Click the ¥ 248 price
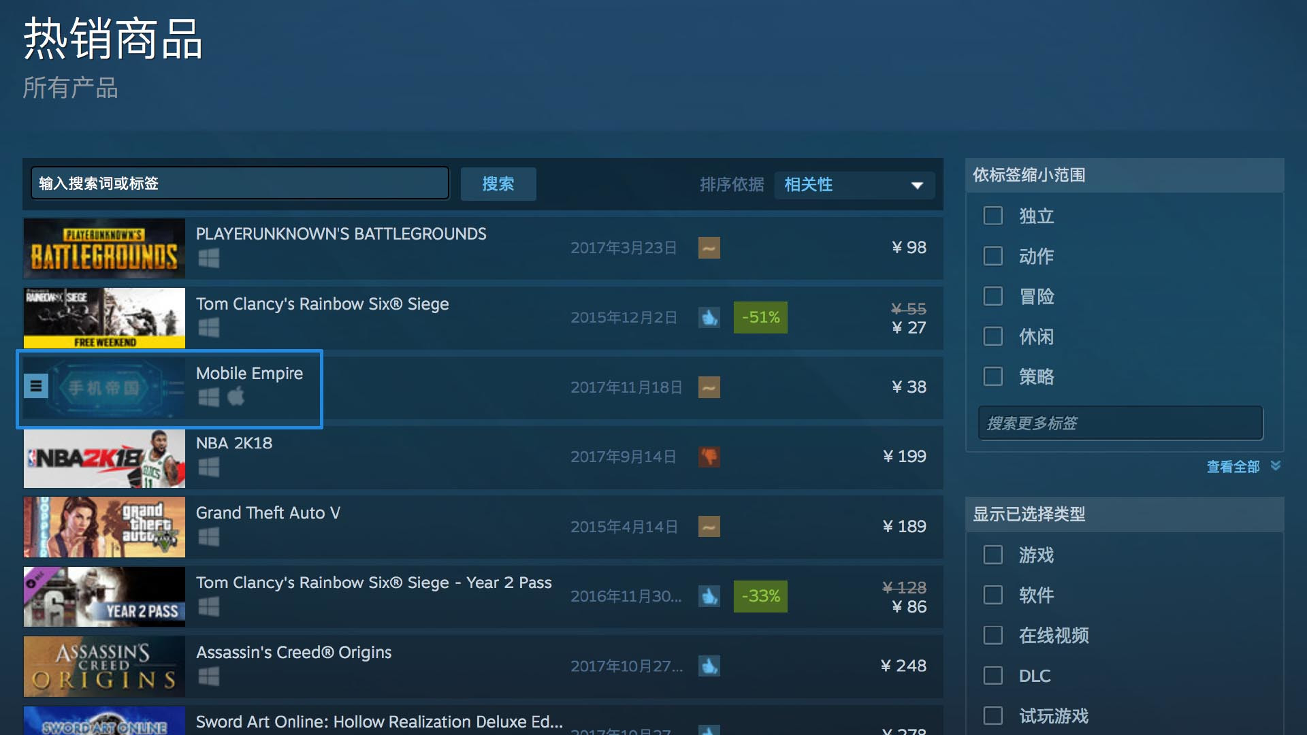This screenshot has width=1307, height=735. tap(903, 666)
